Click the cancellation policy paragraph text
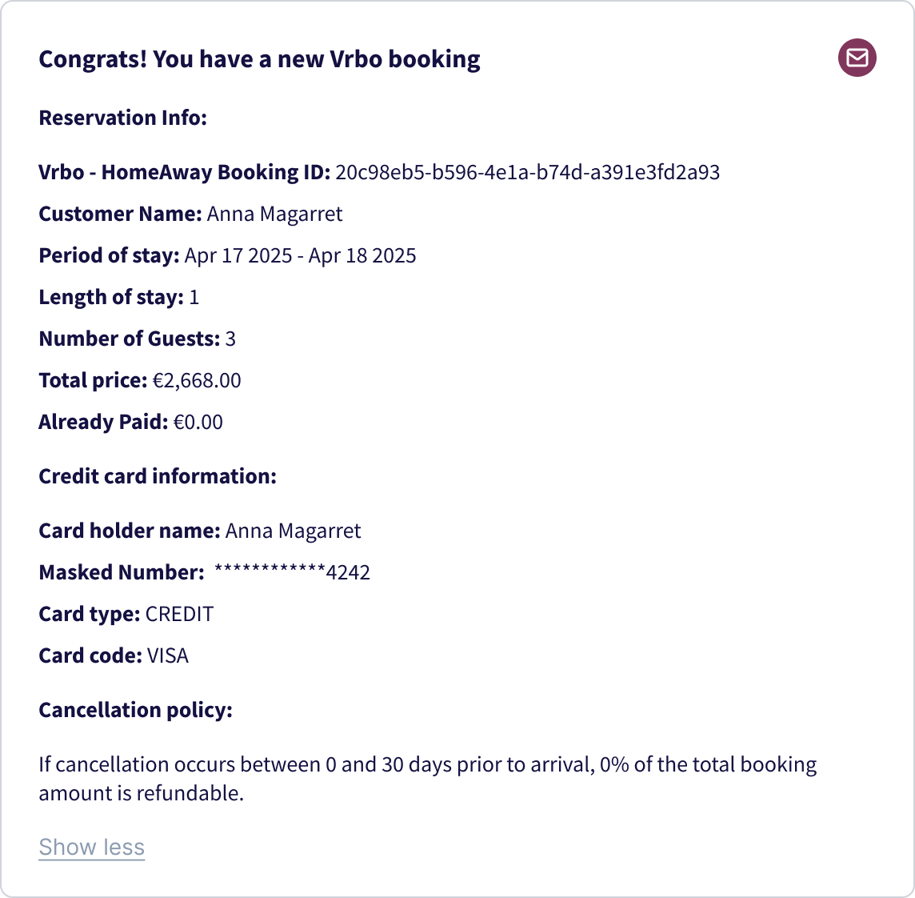The image size is (915, 898). [428, 778]
